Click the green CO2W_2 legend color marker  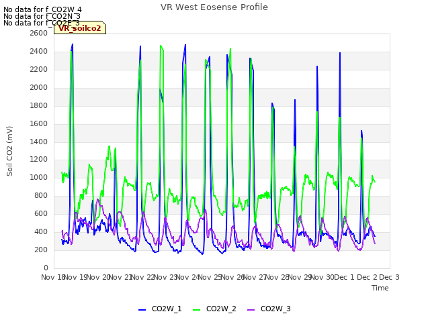[197, 310]
